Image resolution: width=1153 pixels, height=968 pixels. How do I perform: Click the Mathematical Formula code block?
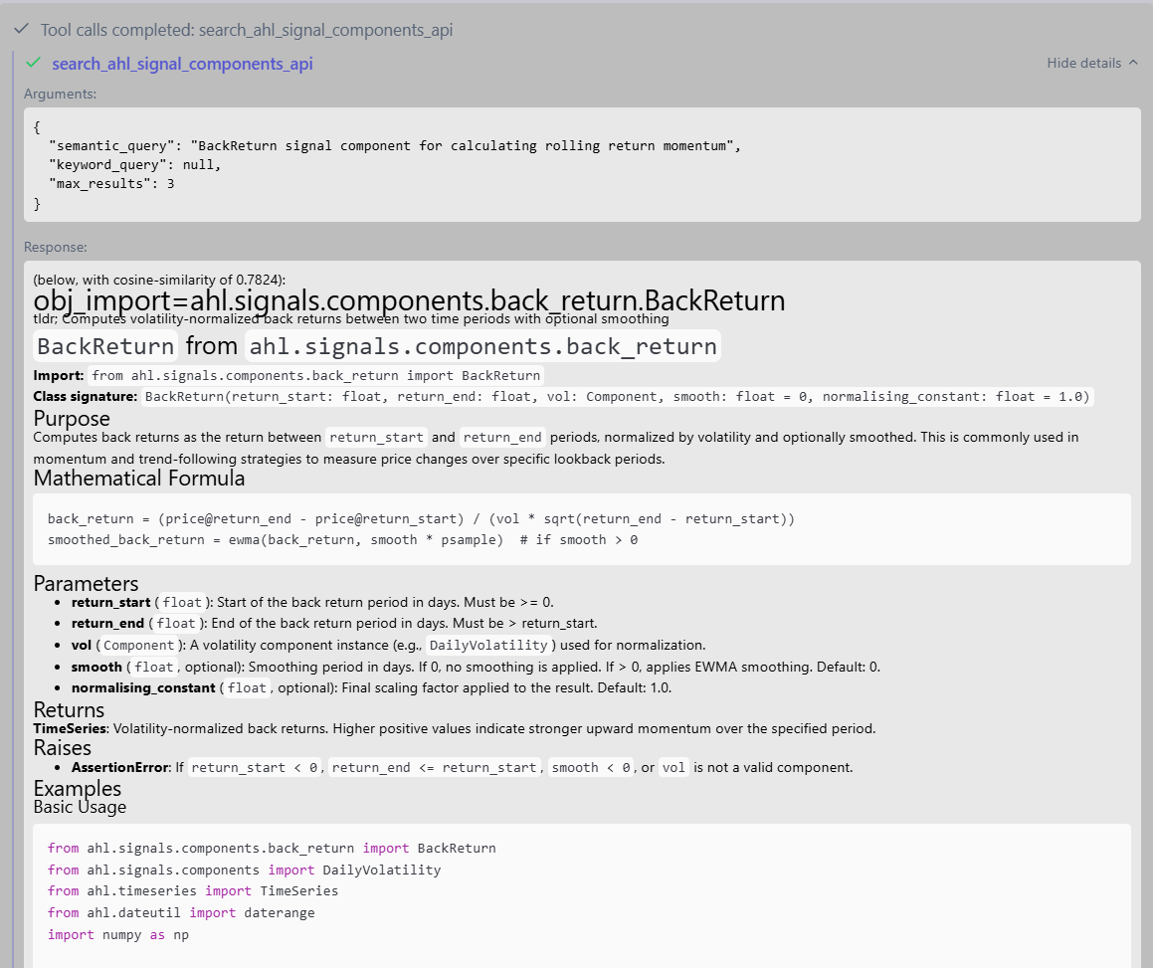pos(582,529)
